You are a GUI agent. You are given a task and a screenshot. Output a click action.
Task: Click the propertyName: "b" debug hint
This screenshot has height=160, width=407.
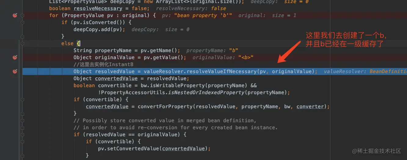point(212,50)
